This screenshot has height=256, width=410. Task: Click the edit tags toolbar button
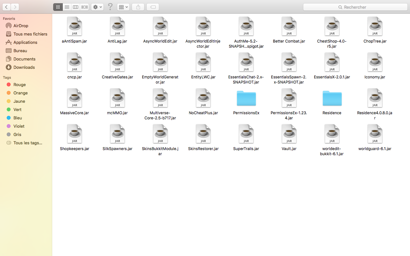click(153, 7)
